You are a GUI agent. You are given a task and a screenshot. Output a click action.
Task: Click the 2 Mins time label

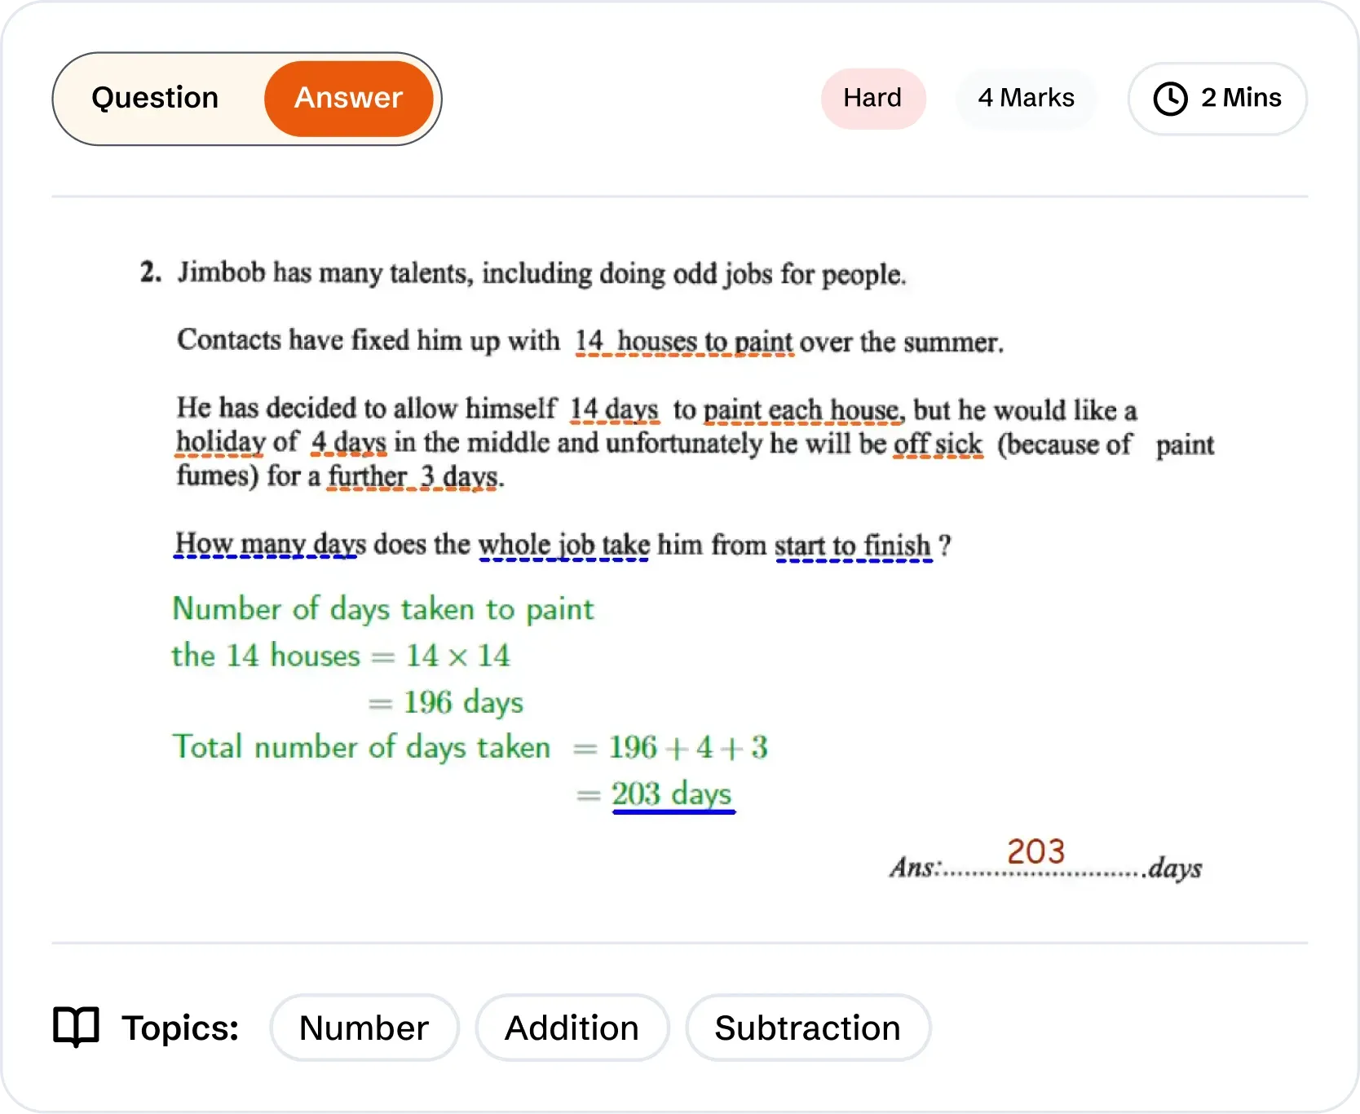click(1241, 98)
